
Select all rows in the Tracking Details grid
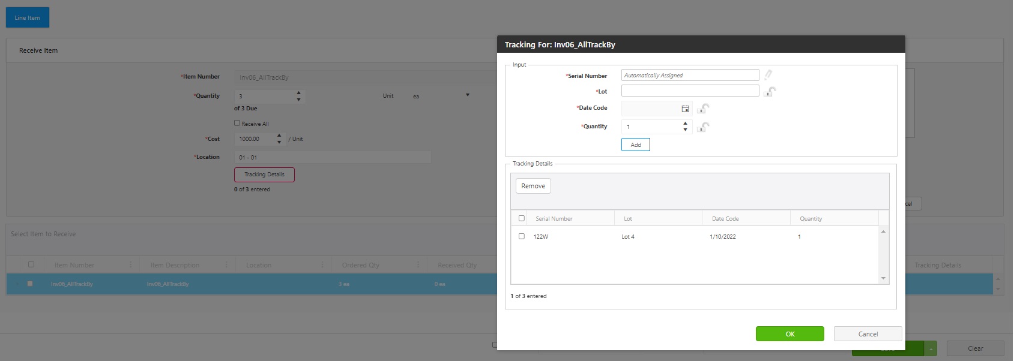[521, 218]
